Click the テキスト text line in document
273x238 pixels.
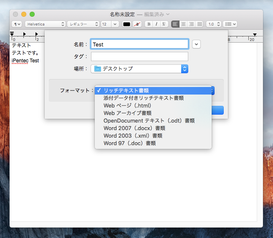(21, 45)
